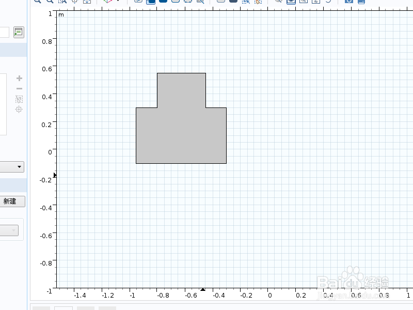Image resolution: width=413 pixels, height=310 pixels.
Task: Click the clear selection icon below the minus
Action: click(19, 99)
